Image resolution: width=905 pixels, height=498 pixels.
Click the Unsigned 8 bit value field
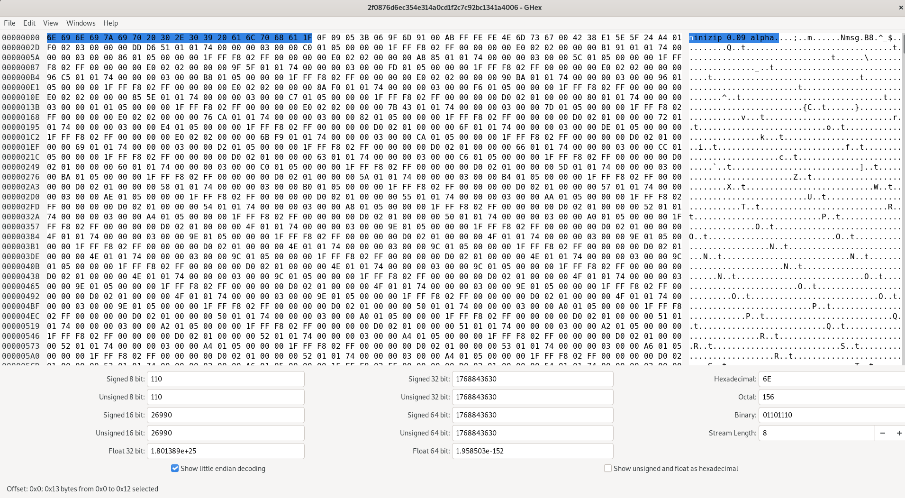pos(226,397)
